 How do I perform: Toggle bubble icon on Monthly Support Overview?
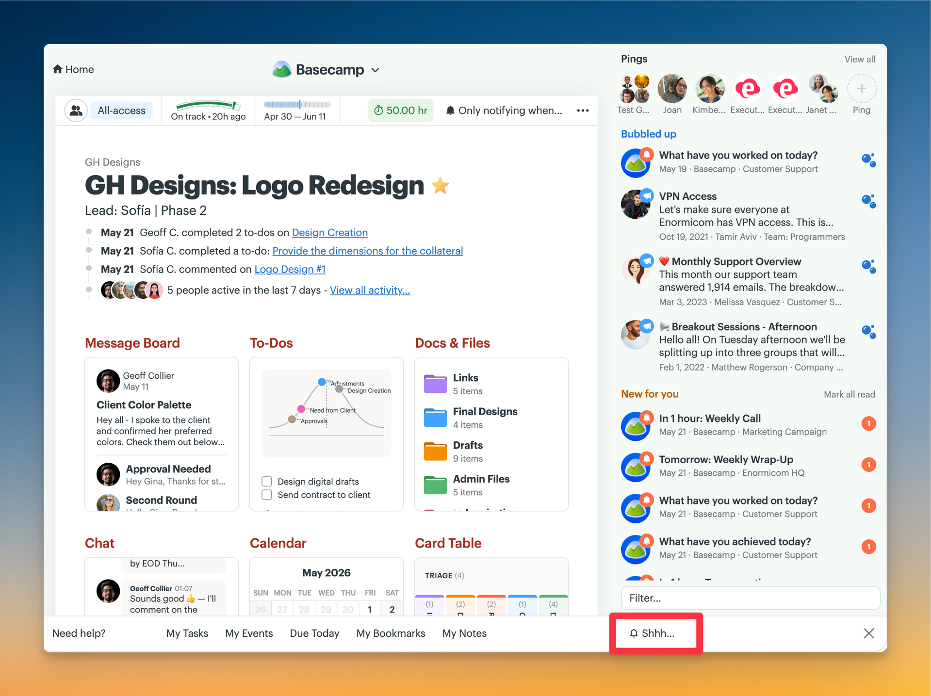coord(868,266)
